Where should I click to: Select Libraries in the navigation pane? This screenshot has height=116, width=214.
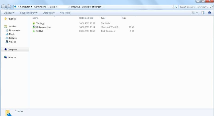[12, 27]
